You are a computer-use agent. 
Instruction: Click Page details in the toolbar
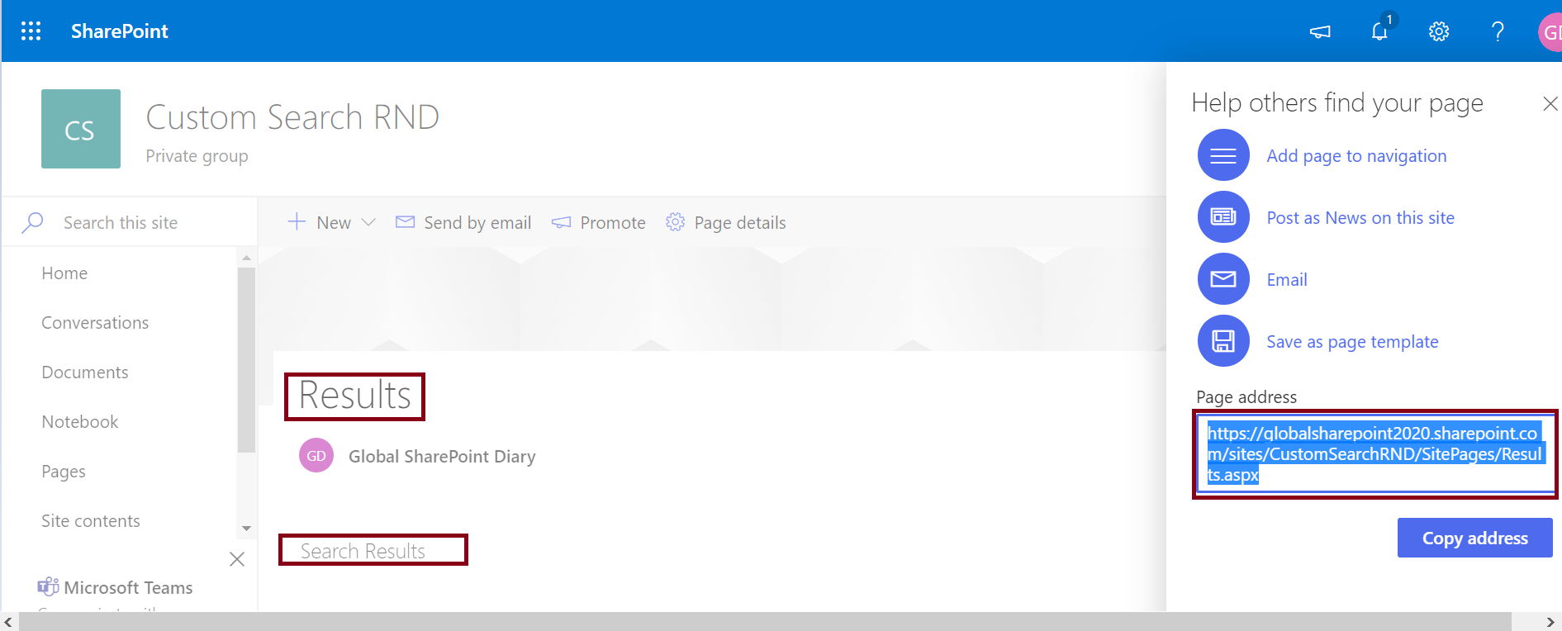tap(740, 222)
